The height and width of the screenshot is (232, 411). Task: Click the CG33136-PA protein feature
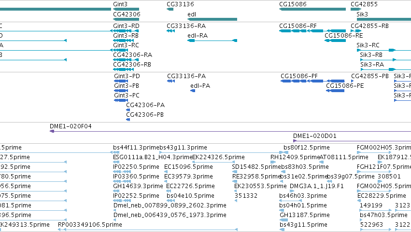(171, 81)
